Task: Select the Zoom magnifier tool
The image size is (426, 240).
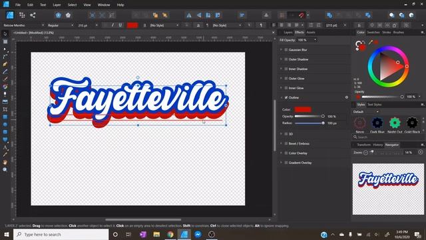Action: tap(5, 170)
